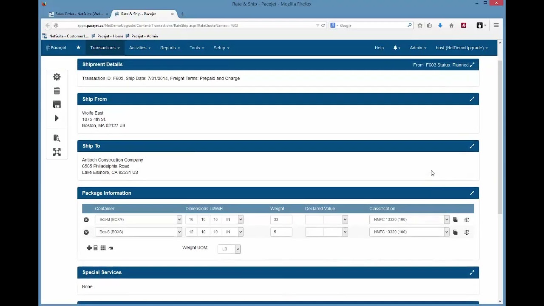Click the Pacejet logo
The height and width of the screenshot is (306, 544).
point(56,48)
